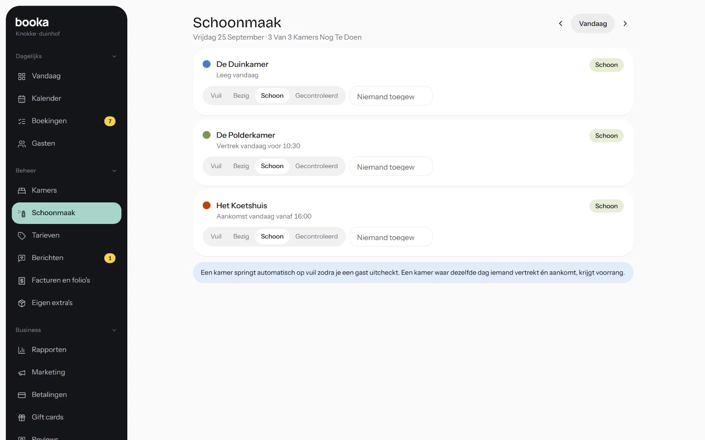705x440 pixels.
Task: Click the Rapporten bar chart icon
Action: point(22,350)
